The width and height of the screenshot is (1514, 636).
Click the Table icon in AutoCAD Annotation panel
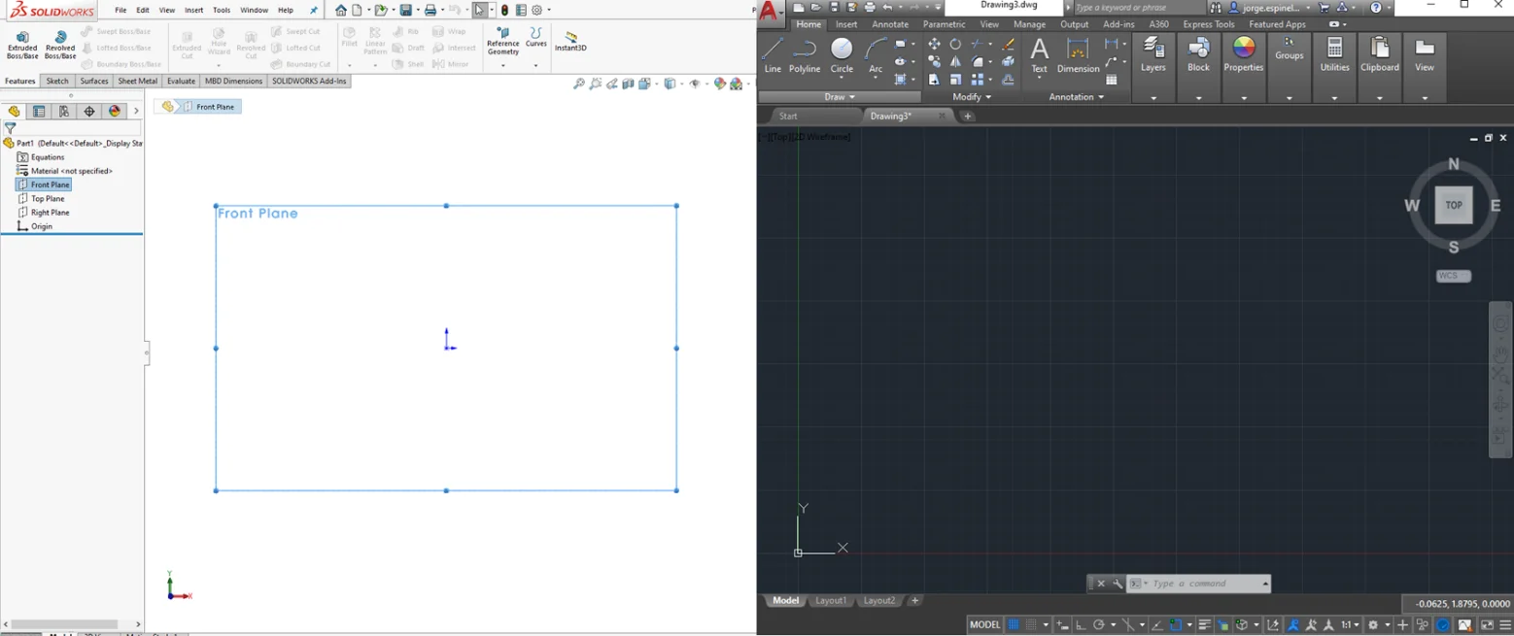[x=1112, y=80]
